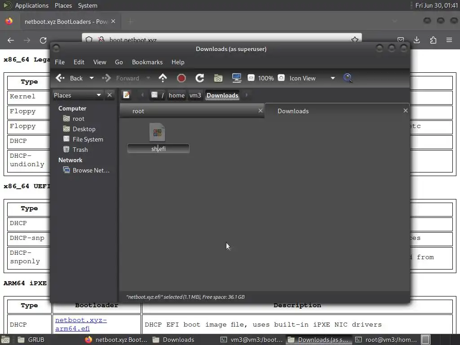
Task: Open the Applications panel menu
Action: tap(32, 5)
